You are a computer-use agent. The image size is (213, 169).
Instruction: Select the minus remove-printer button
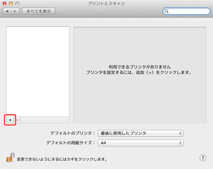point(18,120)
